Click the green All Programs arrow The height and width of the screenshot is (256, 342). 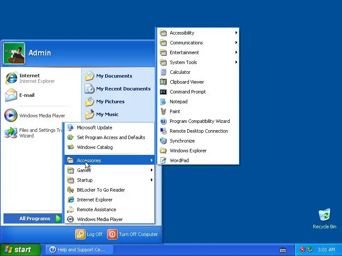coord(58,218)
